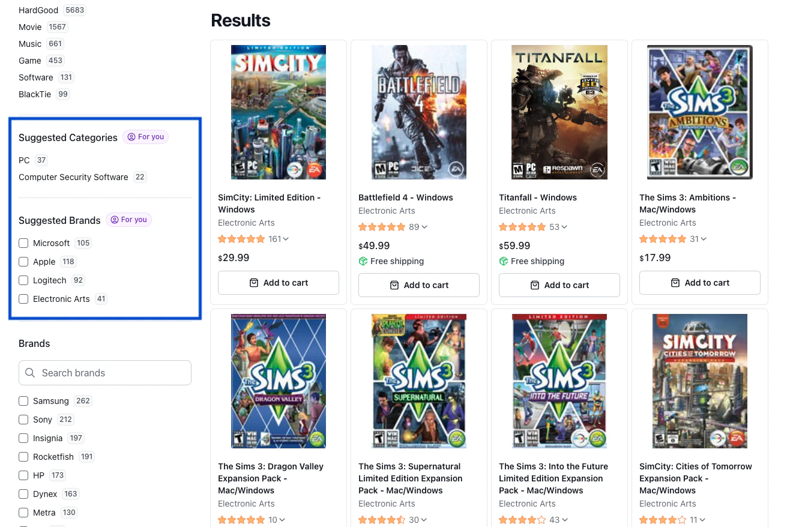Open The Sims 3: Dragon Valley product link
The height and width of the screenshot is (527, 790).
[x=271, y=478]
